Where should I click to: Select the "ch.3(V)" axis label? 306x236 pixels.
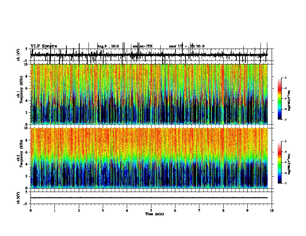point(18,198)
